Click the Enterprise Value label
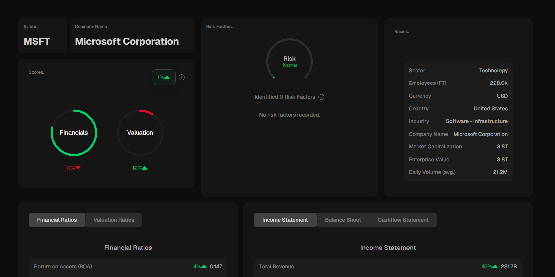Viewport: 555px width, 277px height. pos(429,160)
